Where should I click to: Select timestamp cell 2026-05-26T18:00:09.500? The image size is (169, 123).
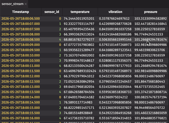pyautogui.click(x=21, y=50)
